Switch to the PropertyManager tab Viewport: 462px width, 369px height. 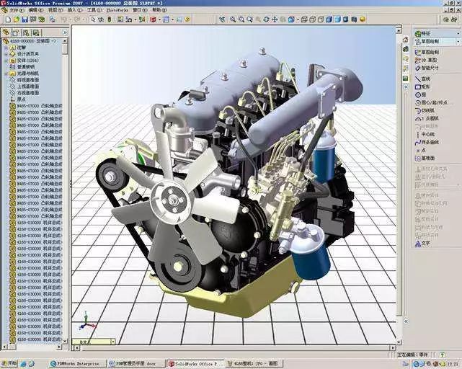click(16, 32)
